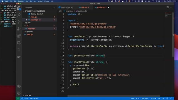178x100 pixels.
Task: Click the battery icon in menu bar
Action: tap(149, 1)
